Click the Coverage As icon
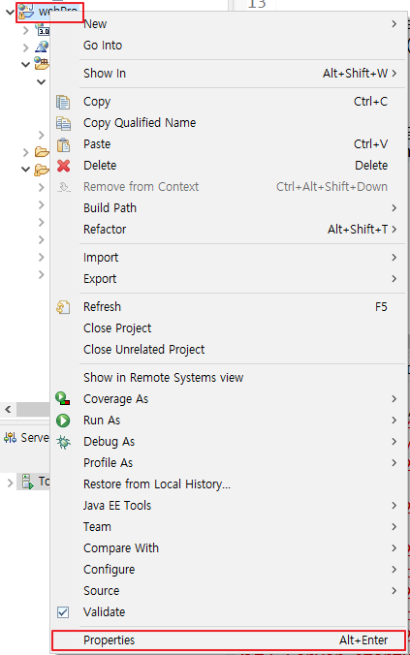 [x=63, y=398]
